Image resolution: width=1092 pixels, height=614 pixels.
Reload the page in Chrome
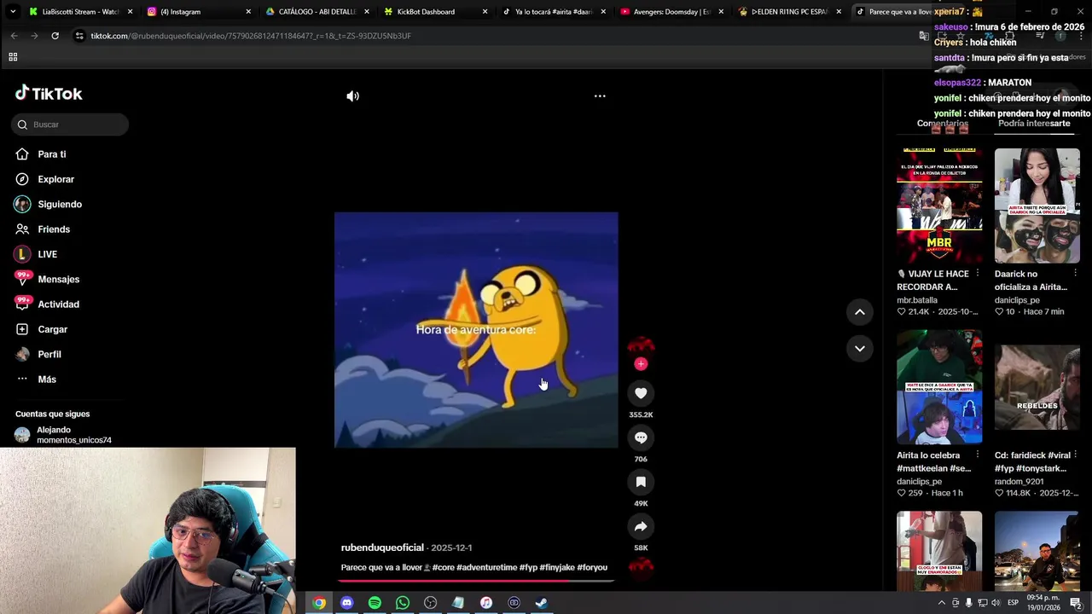click(55, 36)
